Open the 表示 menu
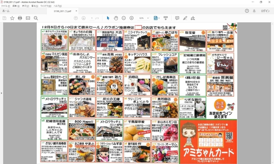This screenshot has width=274, height=164. (26, 6)
